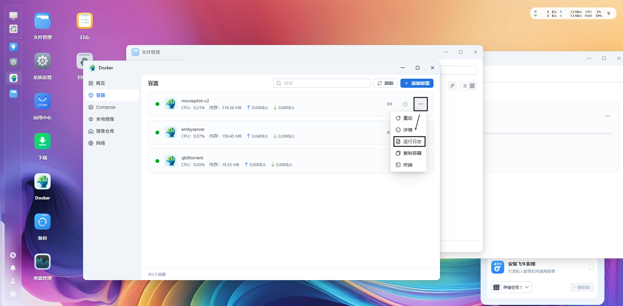Open the Download app desktop icon
Viewport: 623px width, 306px height.
pyautogui.click(x=43, y=142)
